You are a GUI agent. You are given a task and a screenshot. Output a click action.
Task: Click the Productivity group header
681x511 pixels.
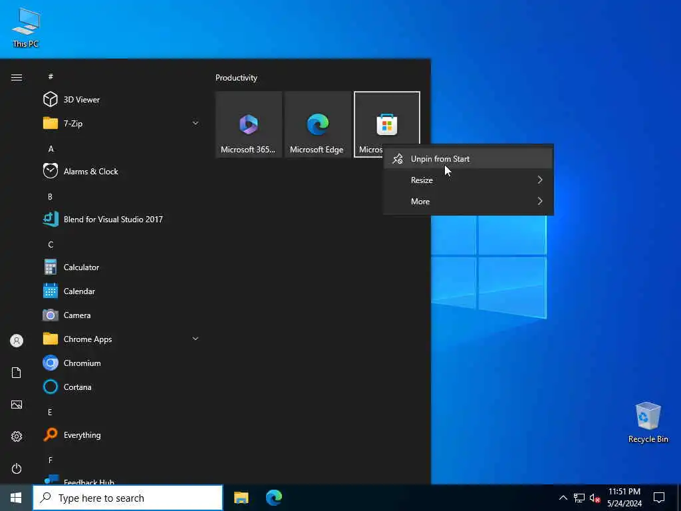click(x=236, y=78)
